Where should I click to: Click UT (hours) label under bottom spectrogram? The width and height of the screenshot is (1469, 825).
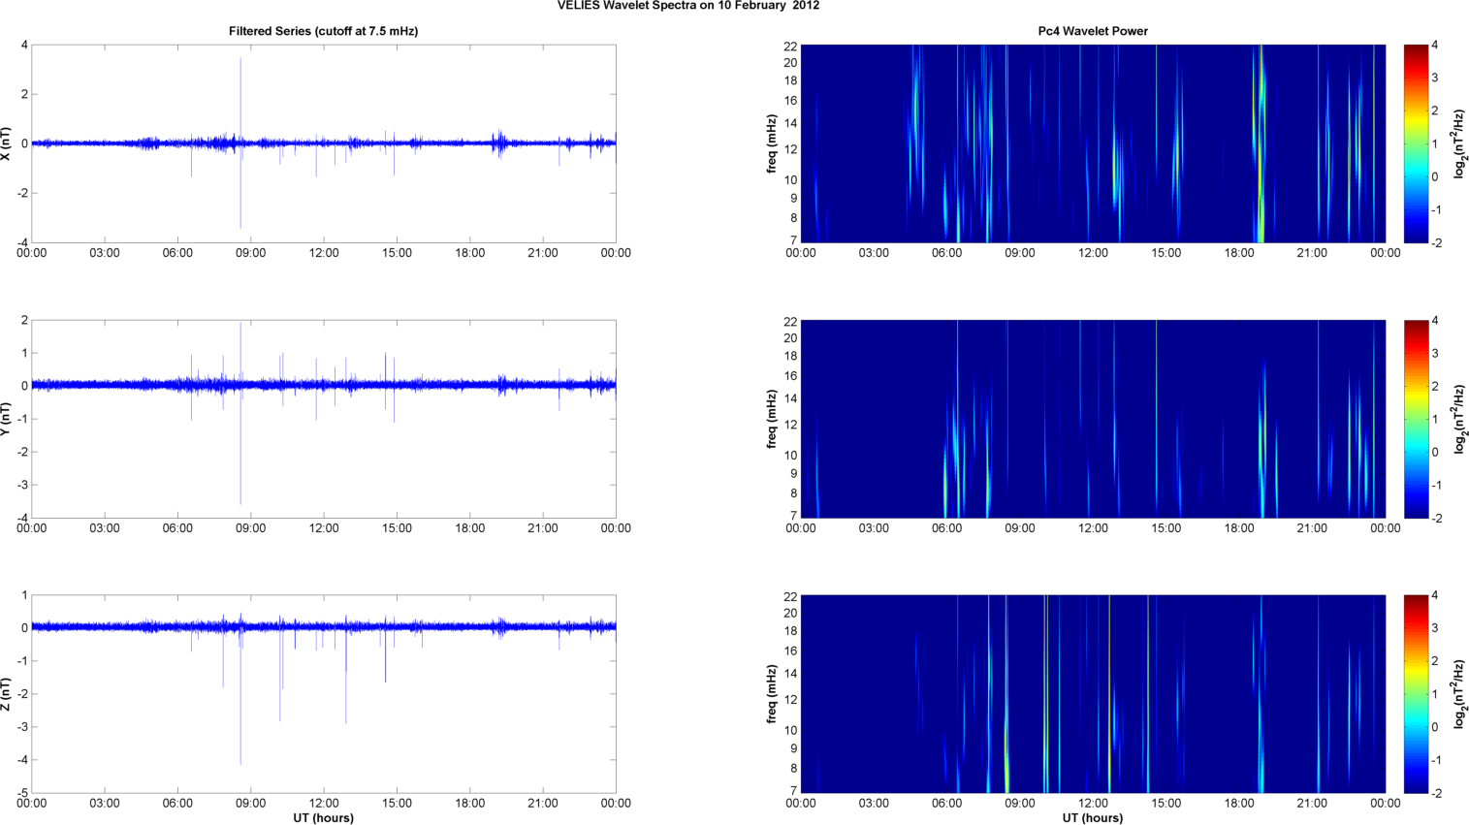1092,817
